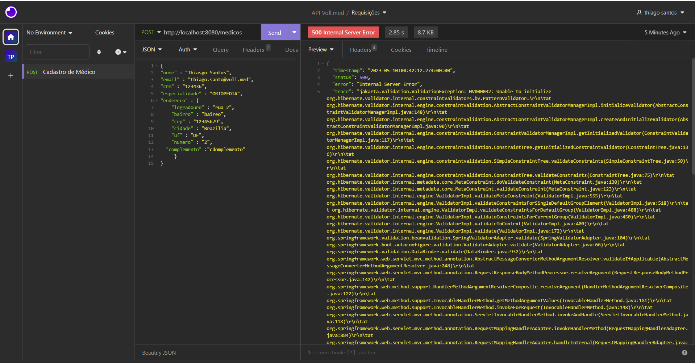
Task: Switch to the request Query tab
Action: click(221, 50)
